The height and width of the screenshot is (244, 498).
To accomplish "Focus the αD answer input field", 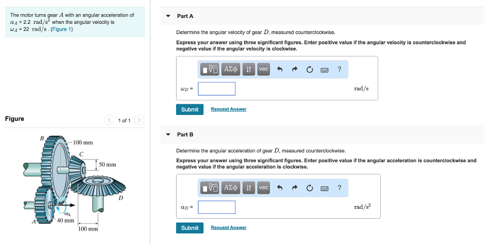I will 216,207.
